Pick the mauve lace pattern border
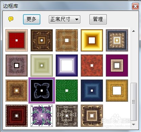 tap(17, 65)
